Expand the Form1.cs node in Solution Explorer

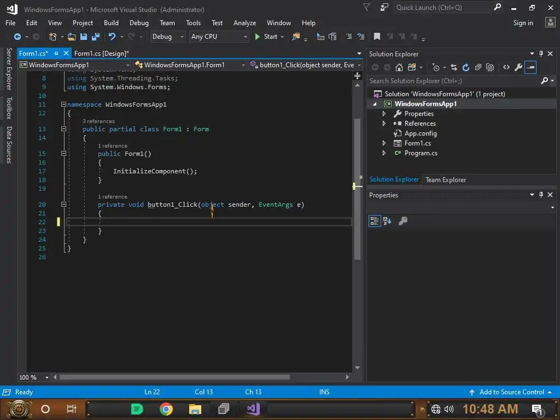[x=384, y=143]
